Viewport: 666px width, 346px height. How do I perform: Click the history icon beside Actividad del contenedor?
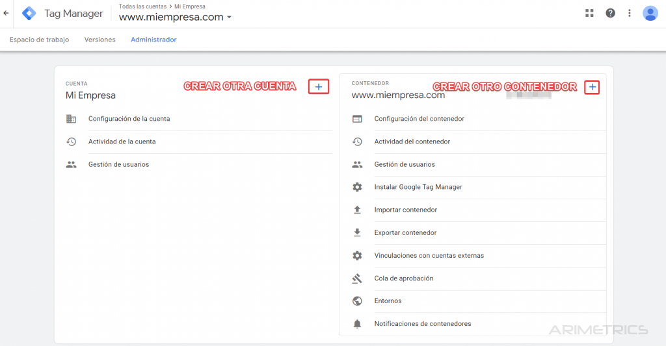click(x=357, y=142)
